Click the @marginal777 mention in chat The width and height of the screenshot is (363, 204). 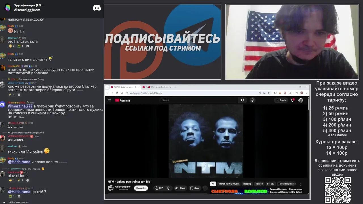point(20,106)
